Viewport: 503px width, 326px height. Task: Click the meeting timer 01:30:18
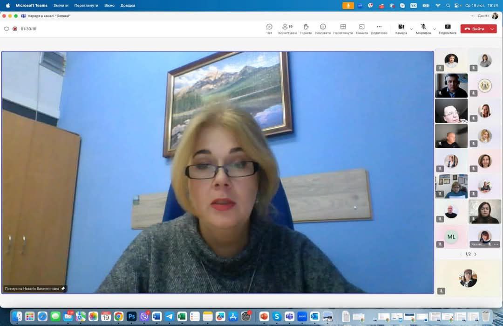[x=28, y=29]
